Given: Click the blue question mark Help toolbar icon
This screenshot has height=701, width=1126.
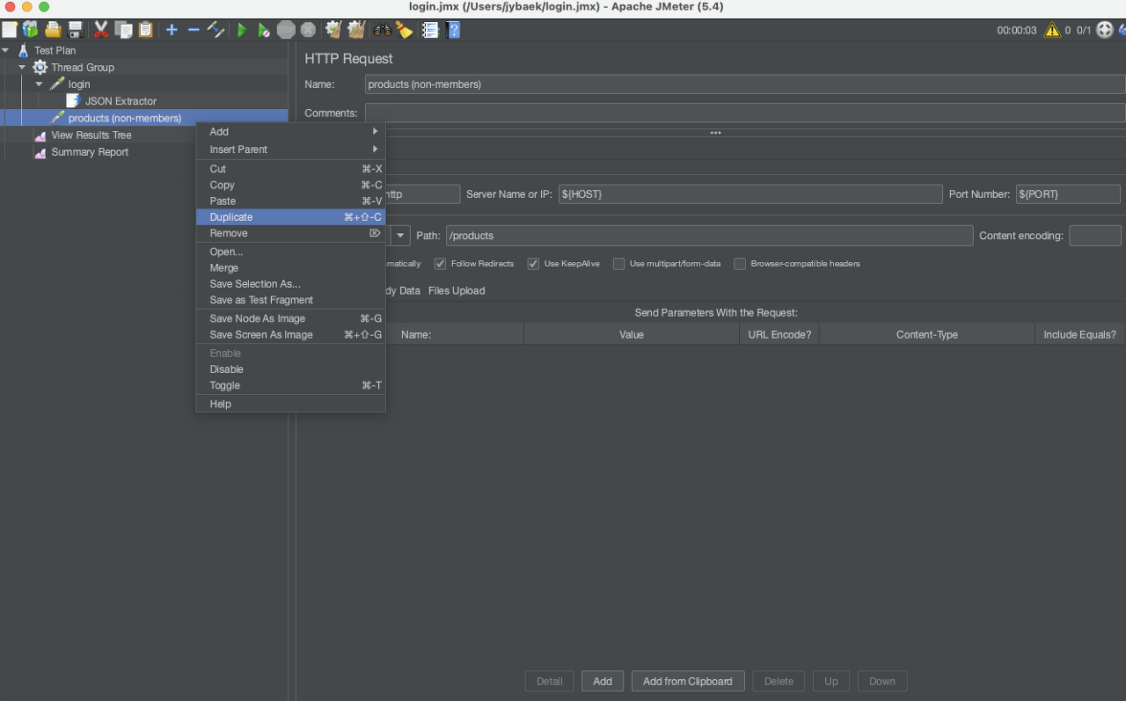Looking at the screenshot, I should coord(453,30).
